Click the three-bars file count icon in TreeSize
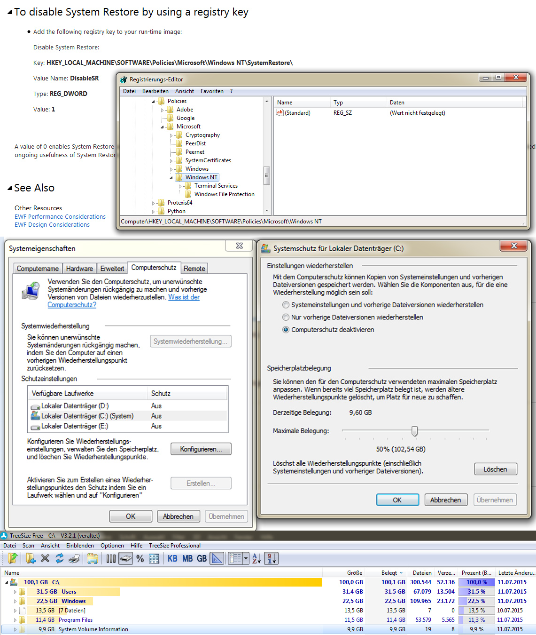This screenshot has height=635, width=536. pos(111,558)
